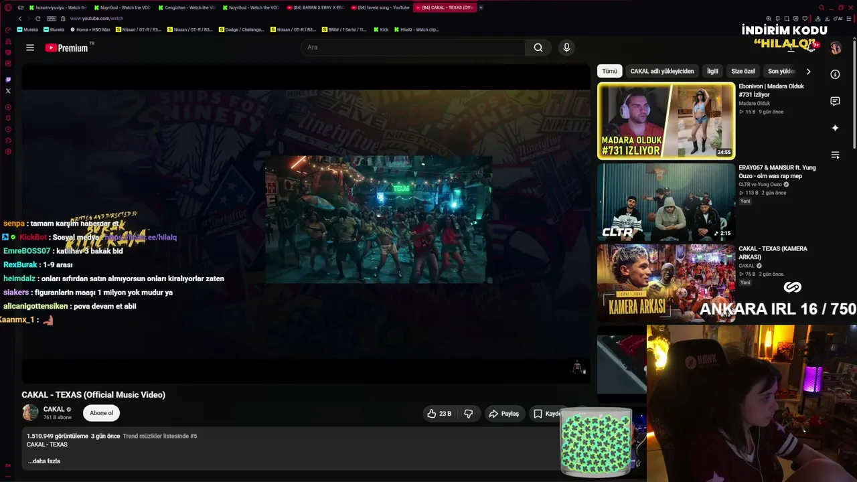Select the 'Size özel' chip
The height and width of the screenshot is (482, 857).
click(743, 71)
